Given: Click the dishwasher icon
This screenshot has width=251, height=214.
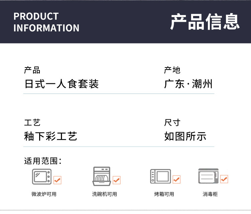Looking at the screenshot, I should [101, 176].
